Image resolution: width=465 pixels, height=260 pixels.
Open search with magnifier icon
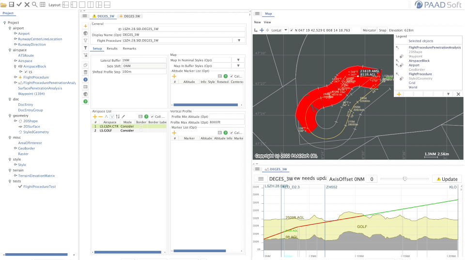(35, 4)
